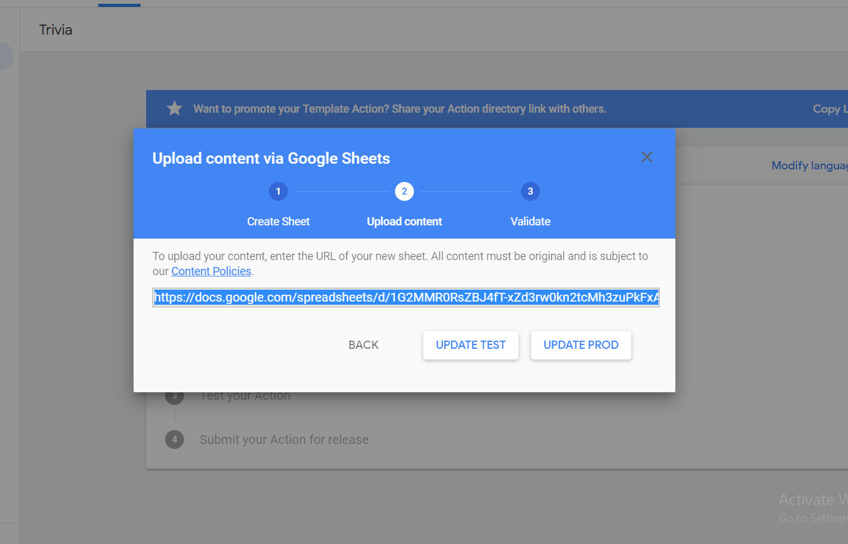This screenshot has height=544, width=848.
Task: Open Modify languages link behind dialog
Action: 810,166
